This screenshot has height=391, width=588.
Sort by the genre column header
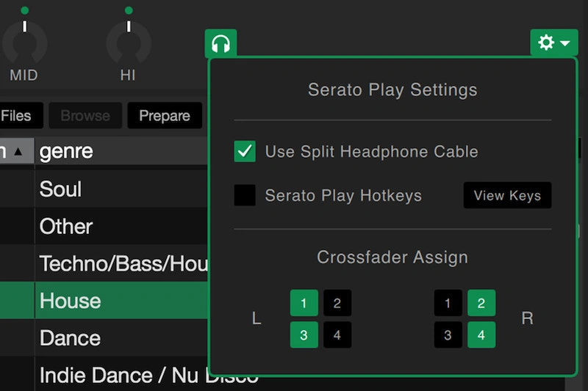[121, 151]
